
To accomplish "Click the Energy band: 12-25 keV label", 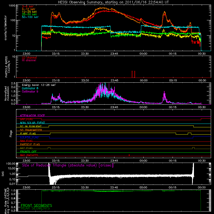I will click(39, 85).
